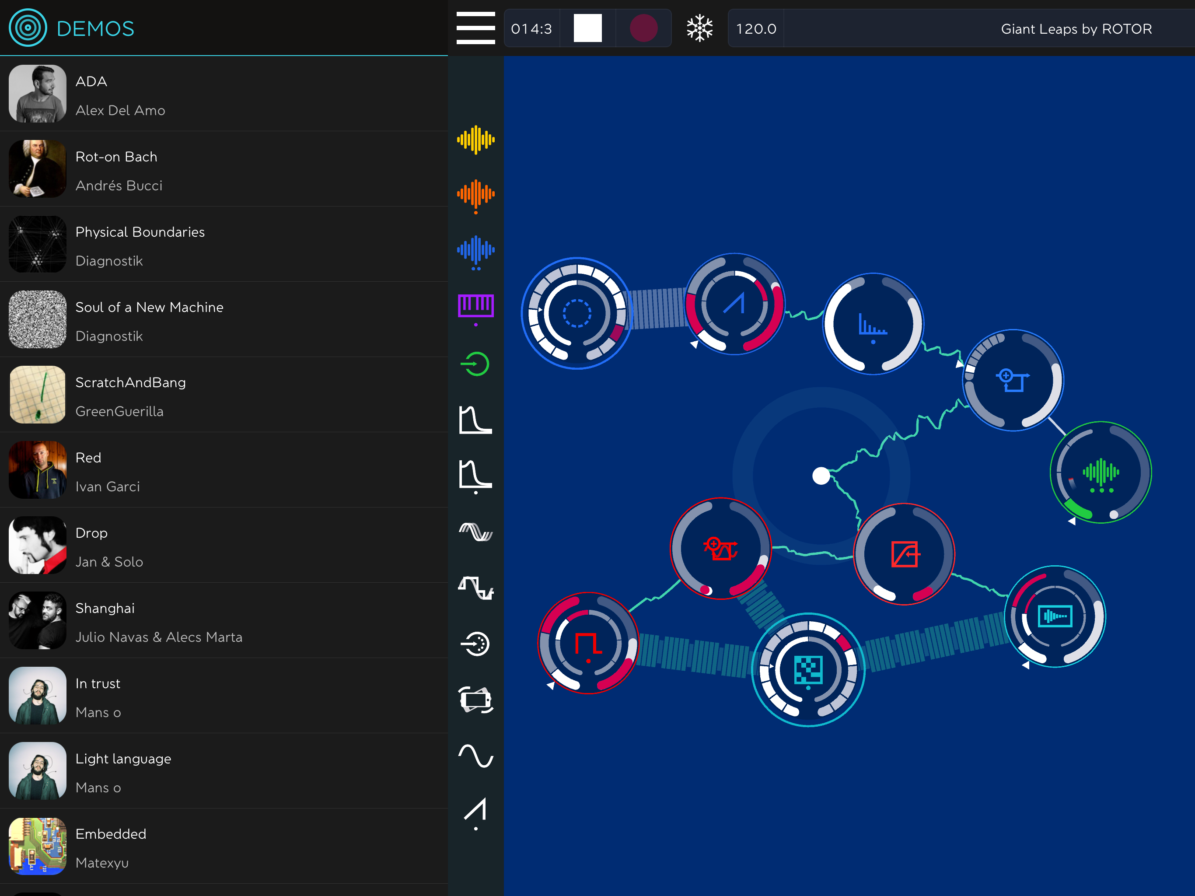
Task: Open the Light language demo
Action: tap(224, 770)
